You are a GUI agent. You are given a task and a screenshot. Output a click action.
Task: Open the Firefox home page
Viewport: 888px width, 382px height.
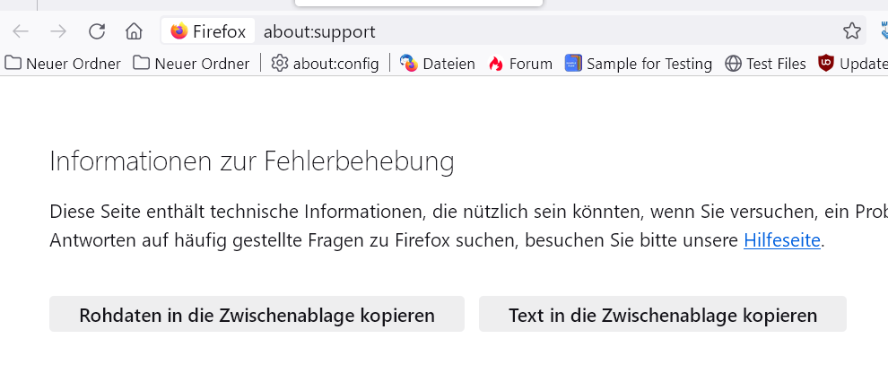[134, 31]
